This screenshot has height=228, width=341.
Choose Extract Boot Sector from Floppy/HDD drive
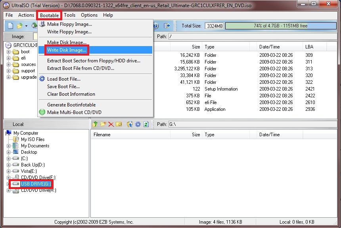point(95,61)
